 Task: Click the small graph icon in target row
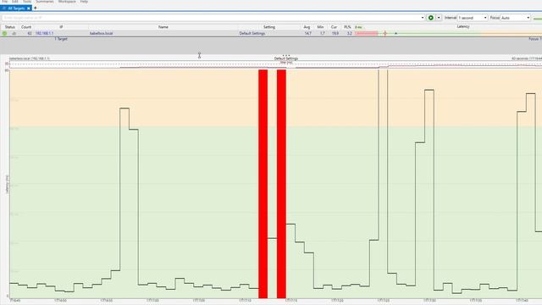point(14,34)
